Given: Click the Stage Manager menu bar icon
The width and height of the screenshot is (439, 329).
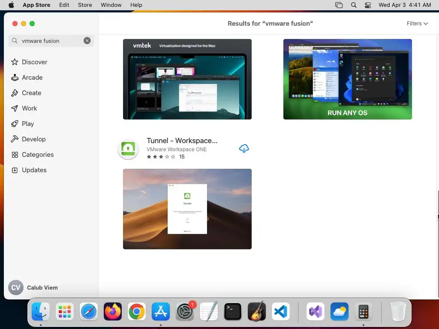Looking at the screenshot, I should pos(339,5).
